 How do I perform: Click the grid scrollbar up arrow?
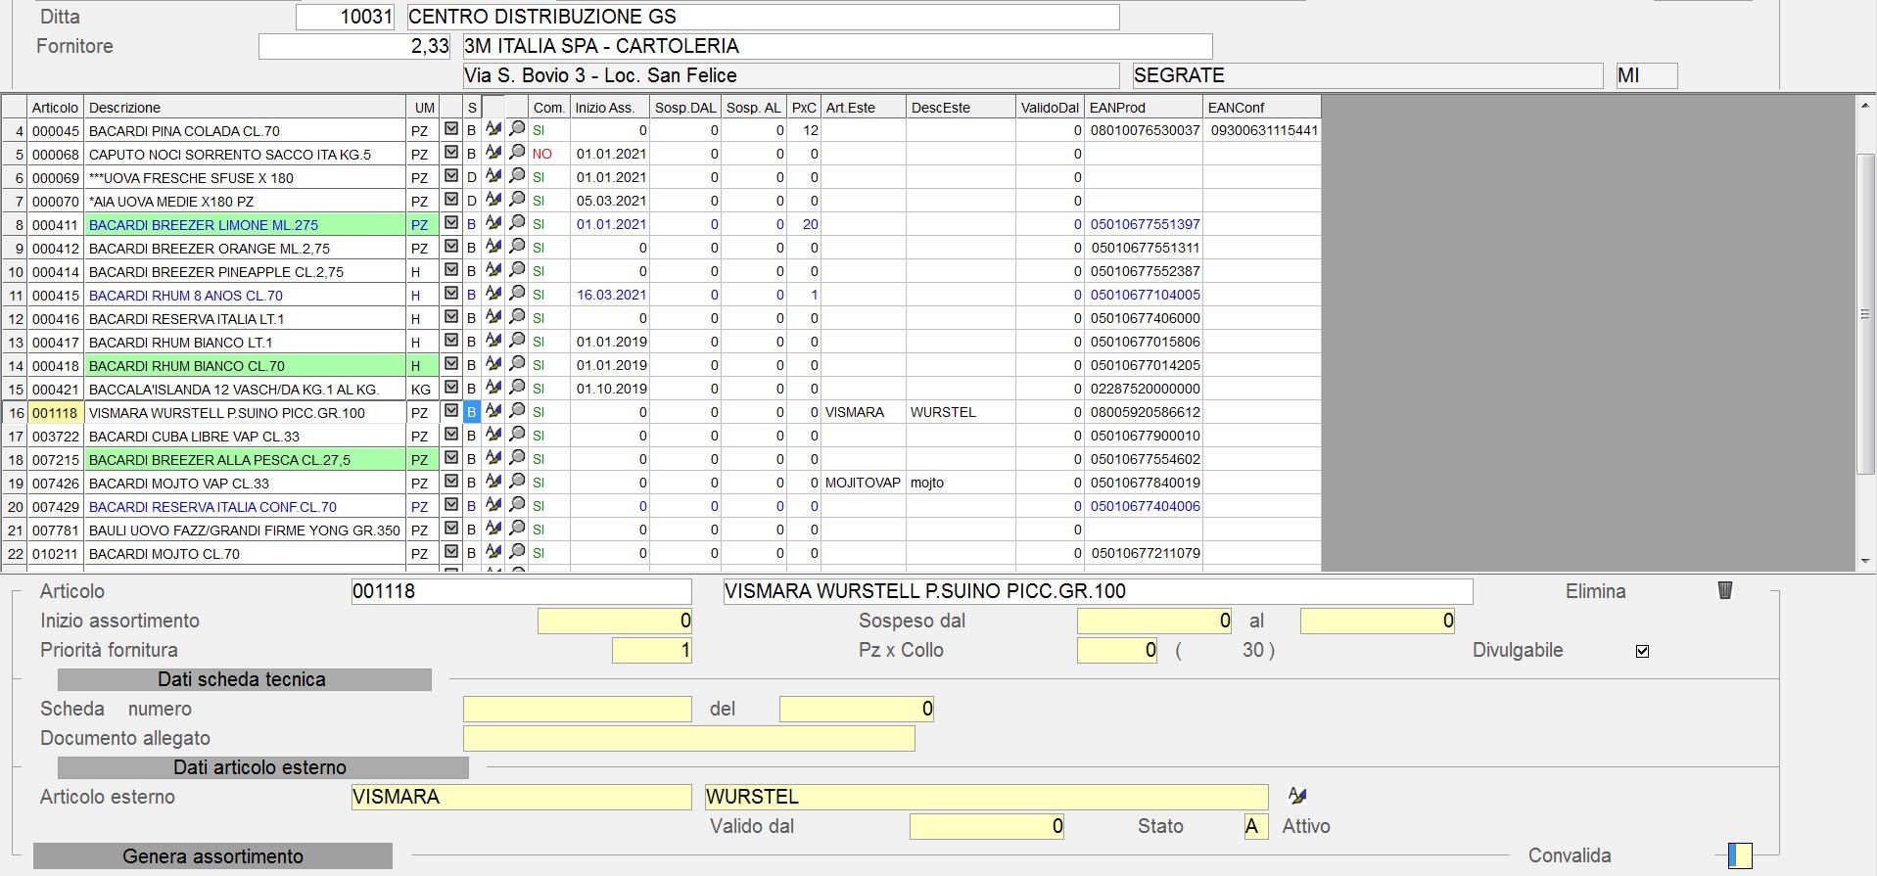click(x=1865, y=105)
